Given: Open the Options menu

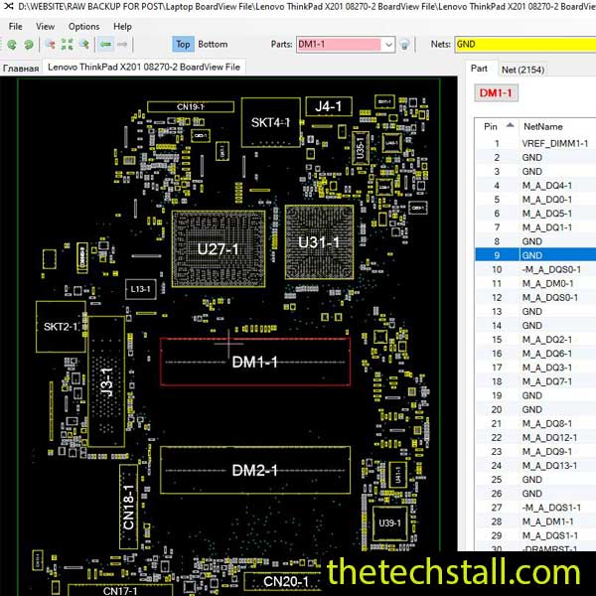Looking at the screenshot, I should (84, 26).
